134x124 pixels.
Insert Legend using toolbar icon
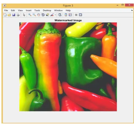(x=70, y=15)
